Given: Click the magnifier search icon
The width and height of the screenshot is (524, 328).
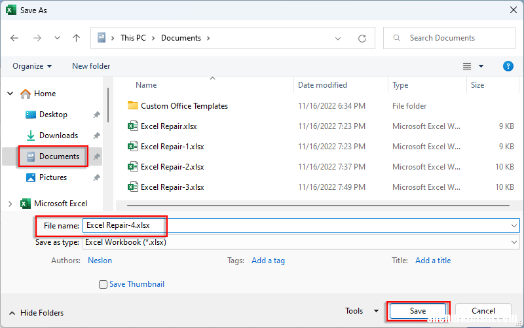Looking at the screenshot, I should tap(397, 38).
